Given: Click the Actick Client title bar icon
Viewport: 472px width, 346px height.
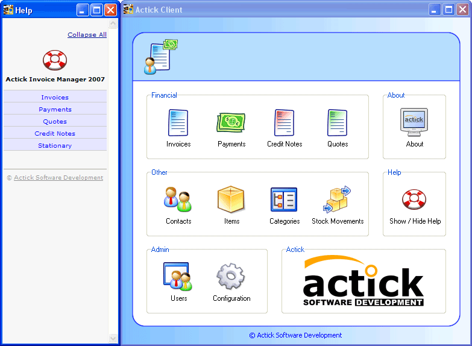Looking at the screenshot, I should [x=128, y=9].
